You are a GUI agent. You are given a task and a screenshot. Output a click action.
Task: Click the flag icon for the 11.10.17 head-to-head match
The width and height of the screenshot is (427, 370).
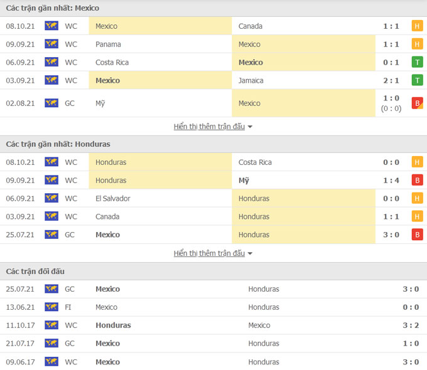click(x=51, y=325)
